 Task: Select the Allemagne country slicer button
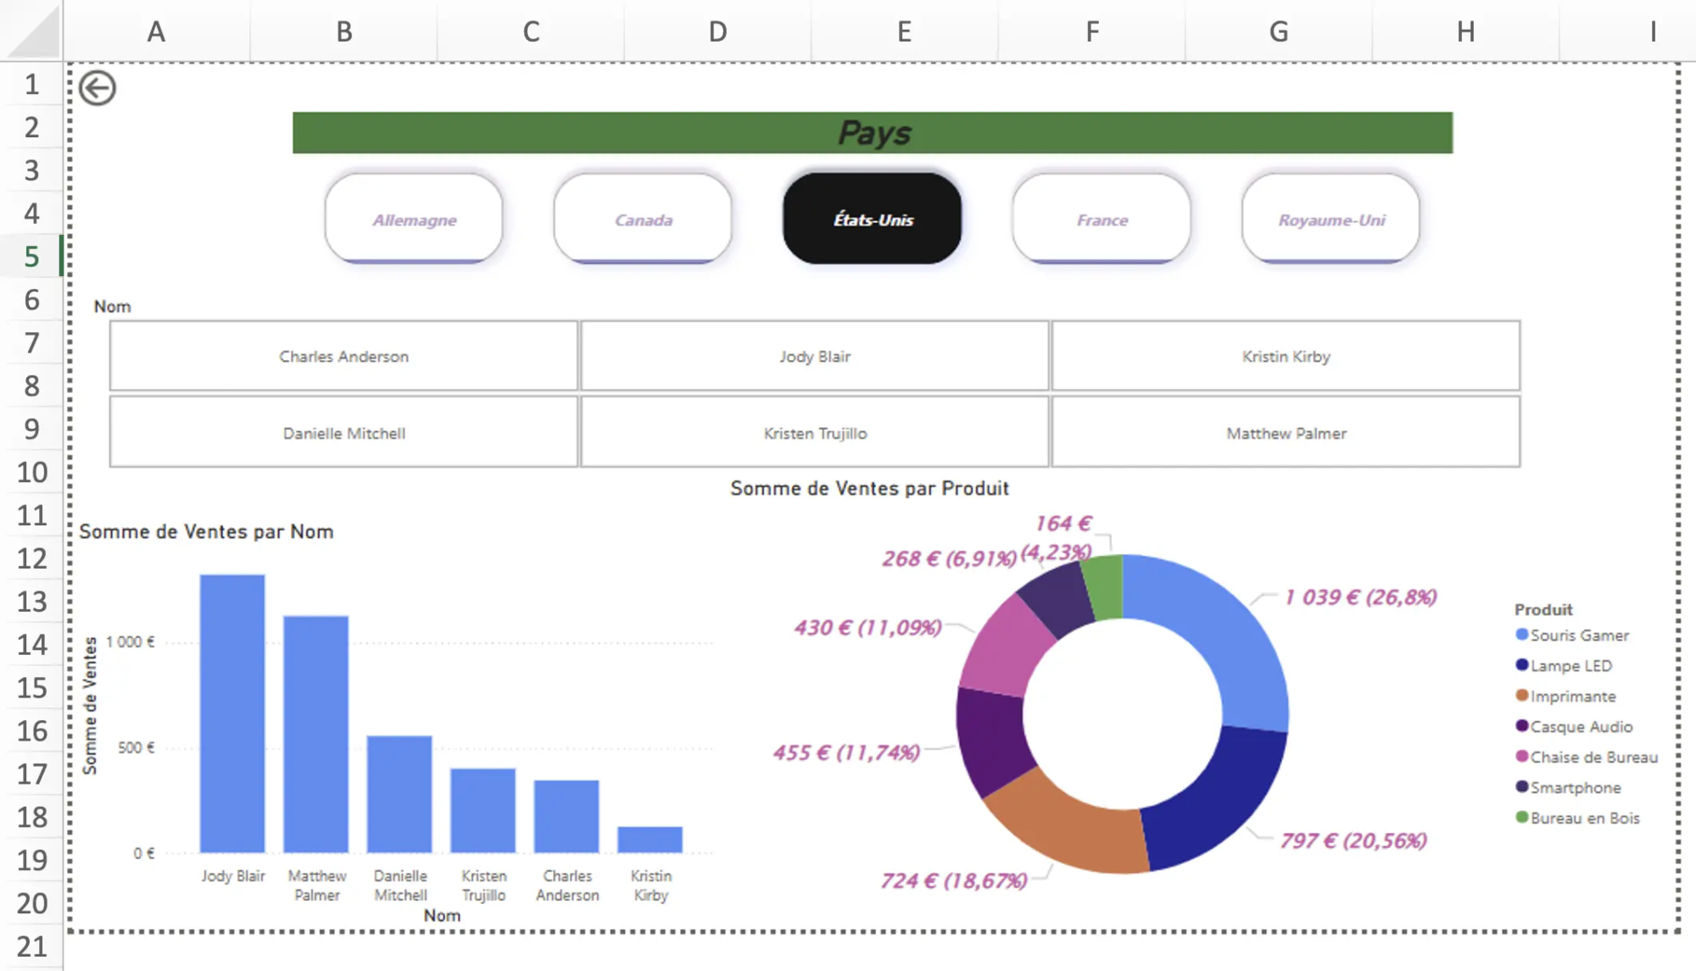pyautogui.click(x=414, y=219)
